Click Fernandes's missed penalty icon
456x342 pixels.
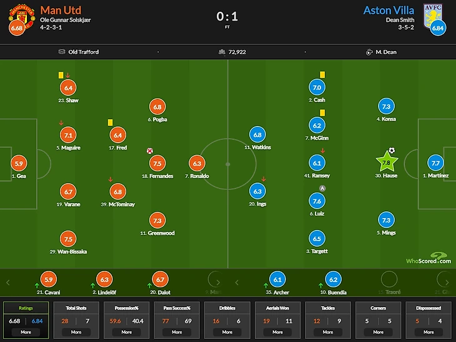tap(150, 151)
